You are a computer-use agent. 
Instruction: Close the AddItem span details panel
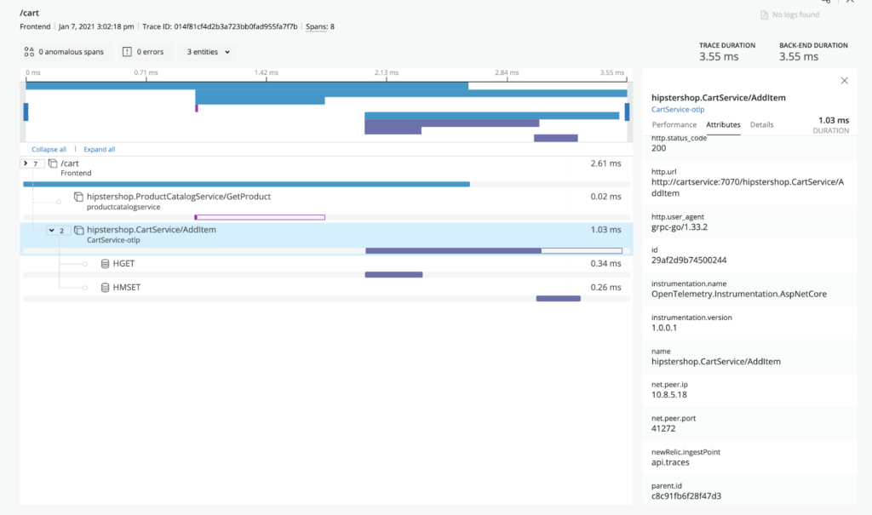pyautogui.click(x=844, y=81)
